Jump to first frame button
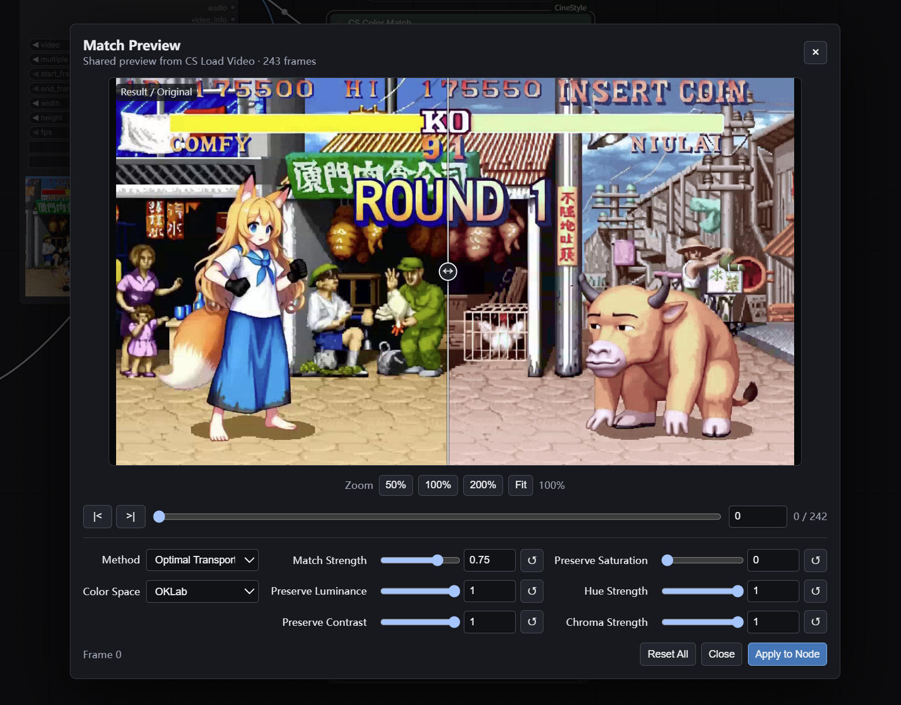Image resolution: width=901 pixels, height=705 pixels. [x=98, y=517]
